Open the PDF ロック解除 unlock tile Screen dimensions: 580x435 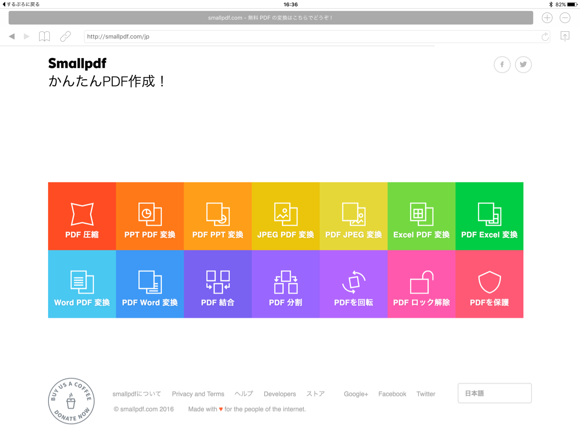(x=422, y=284)
